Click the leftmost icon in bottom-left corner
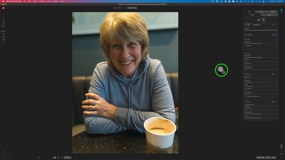This screenshot has height=160, width=285. (3, 157)
